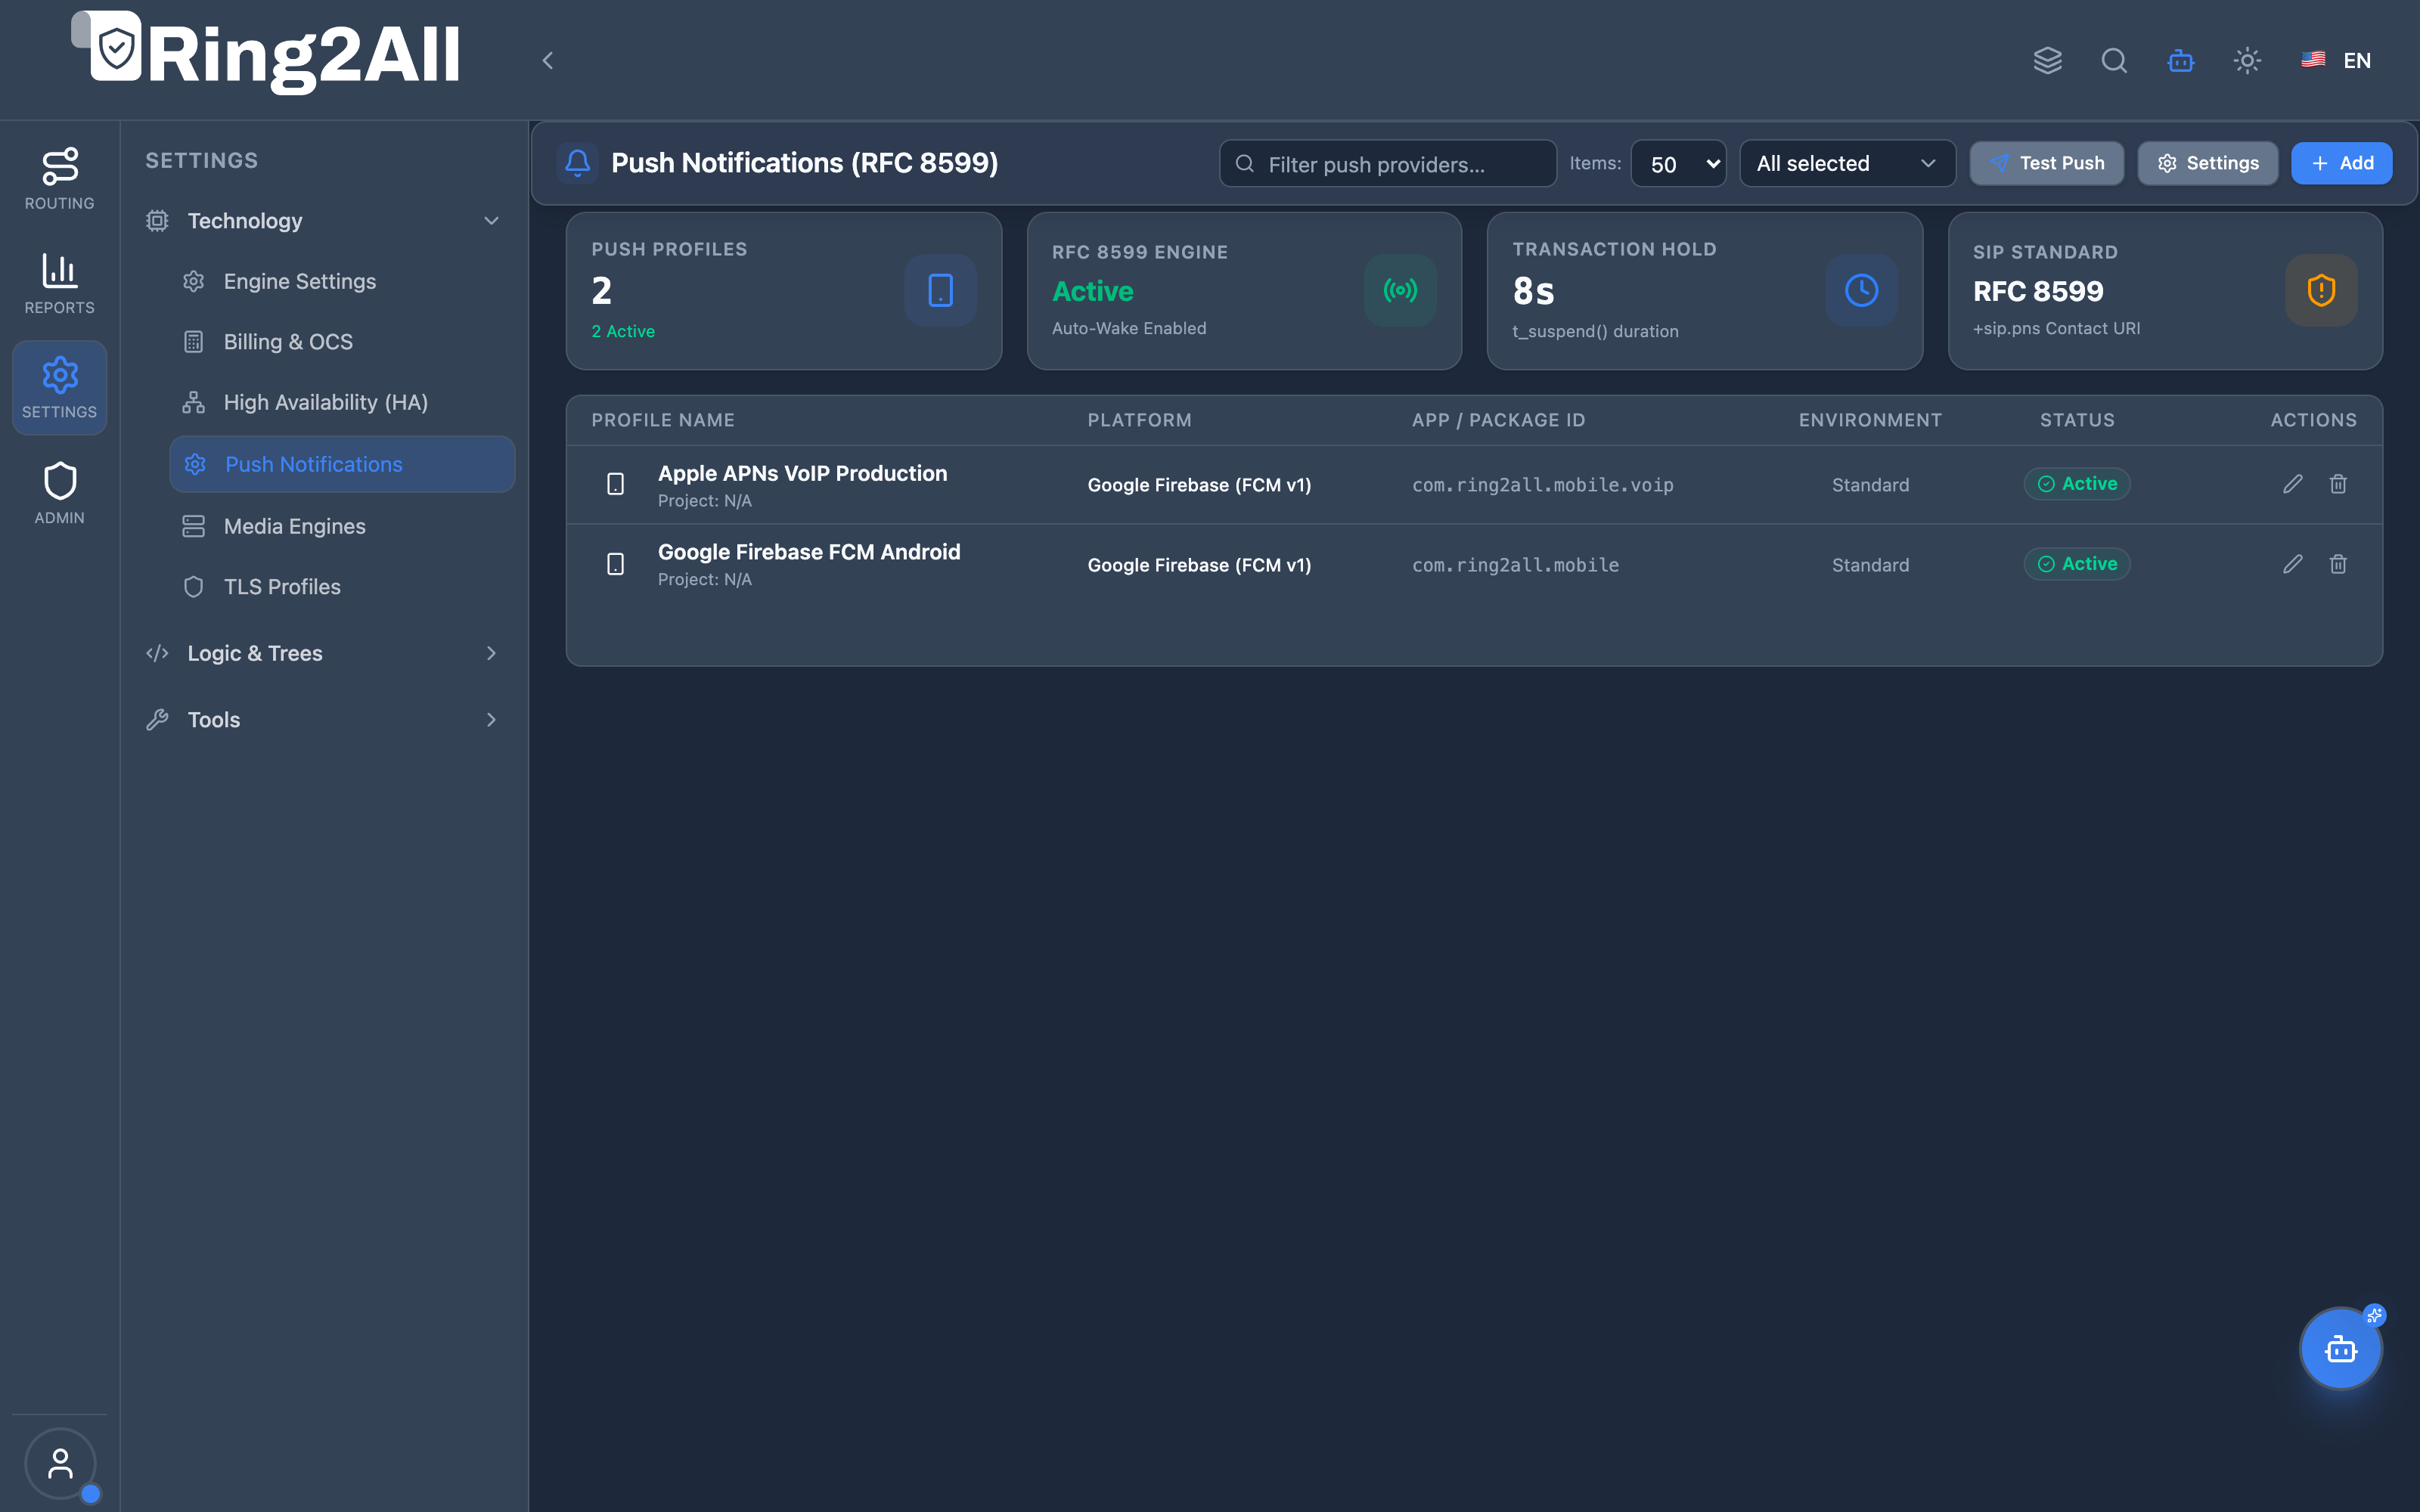Viewport: 2420px width, 1512px height.
Task: Delete Google Firebase FCM Android profile
Action: tap(2338, 564)
